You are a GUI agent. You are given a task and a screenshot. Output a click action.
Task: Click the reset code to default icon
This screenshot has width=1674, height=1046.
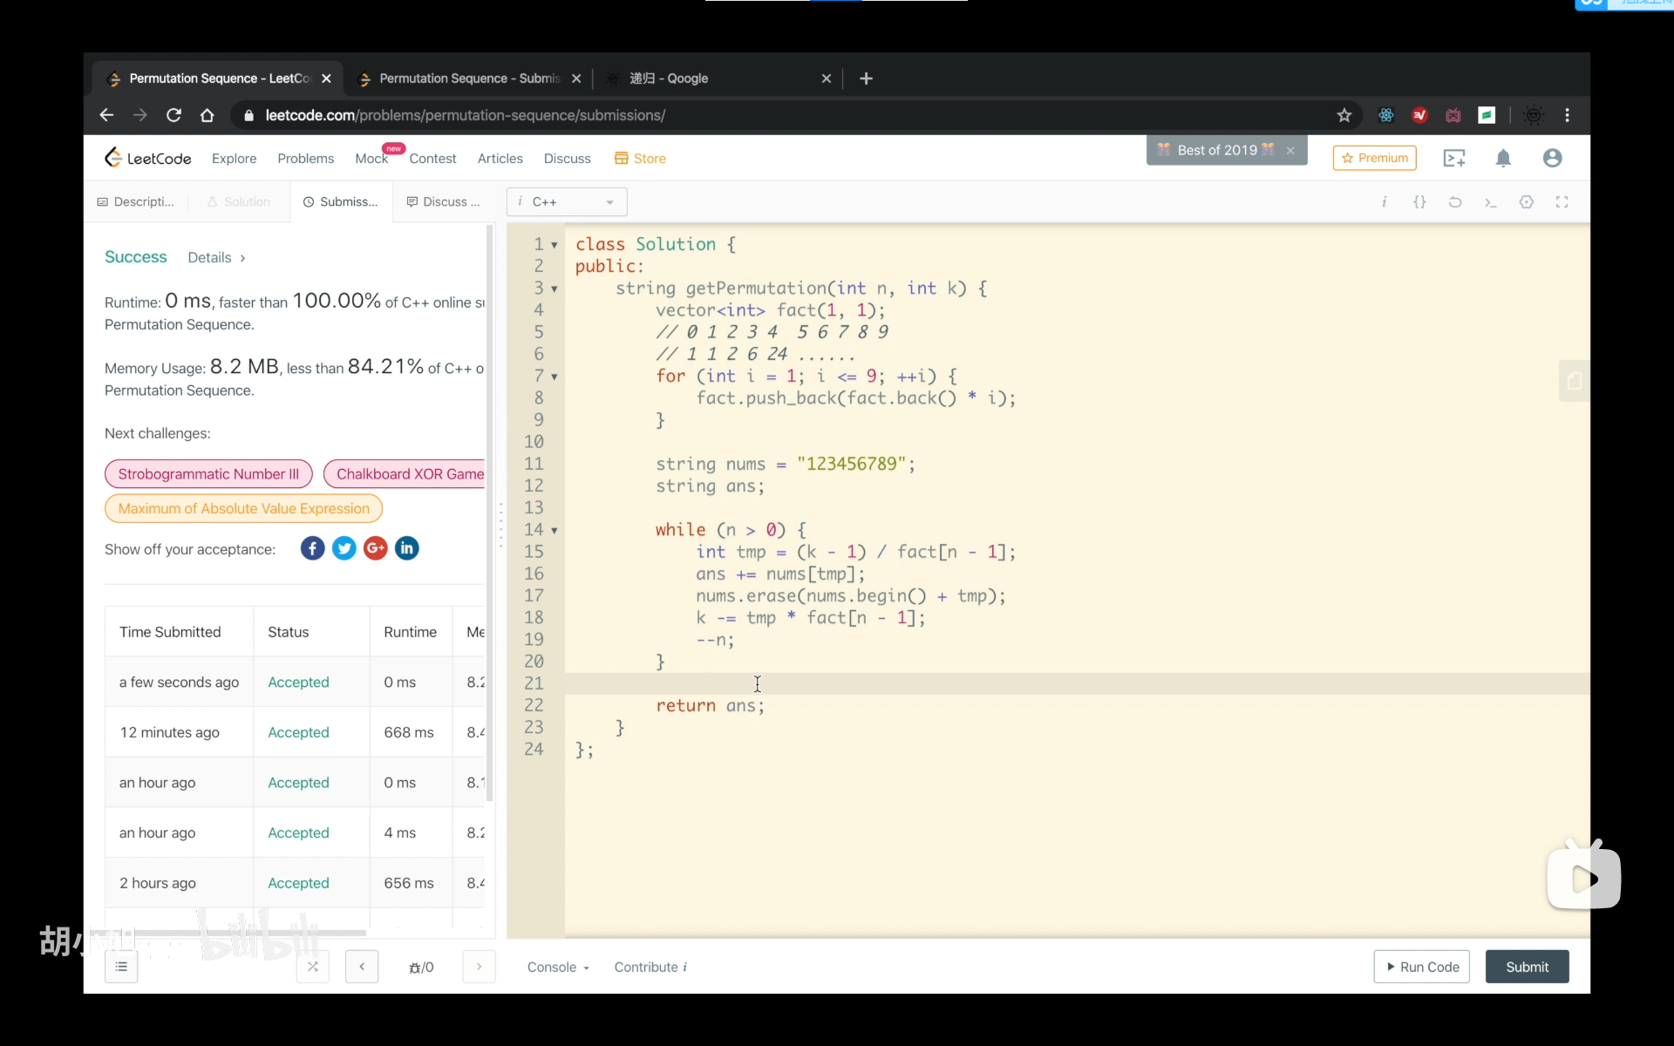tap(1455, 202)
